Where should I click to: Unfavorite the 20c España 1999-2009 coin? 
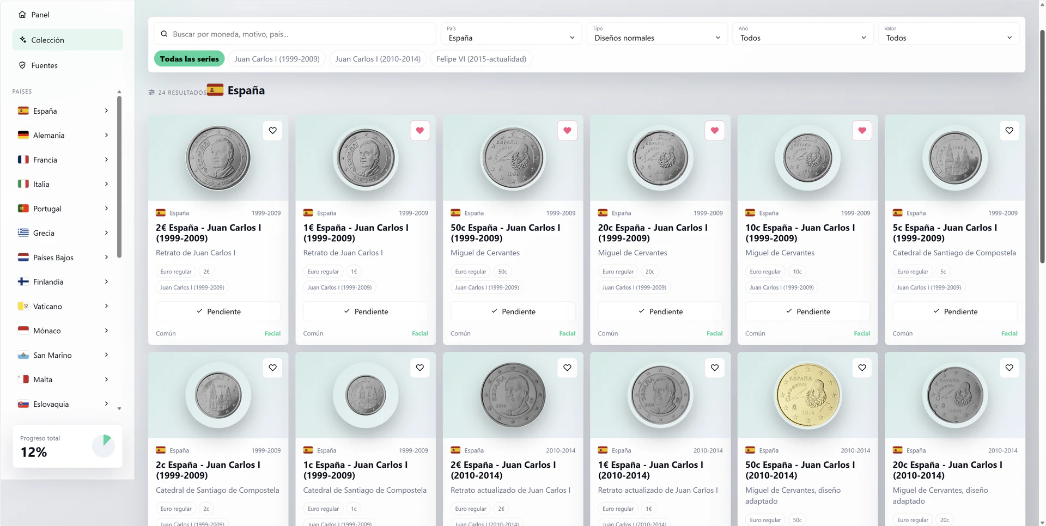715,131
